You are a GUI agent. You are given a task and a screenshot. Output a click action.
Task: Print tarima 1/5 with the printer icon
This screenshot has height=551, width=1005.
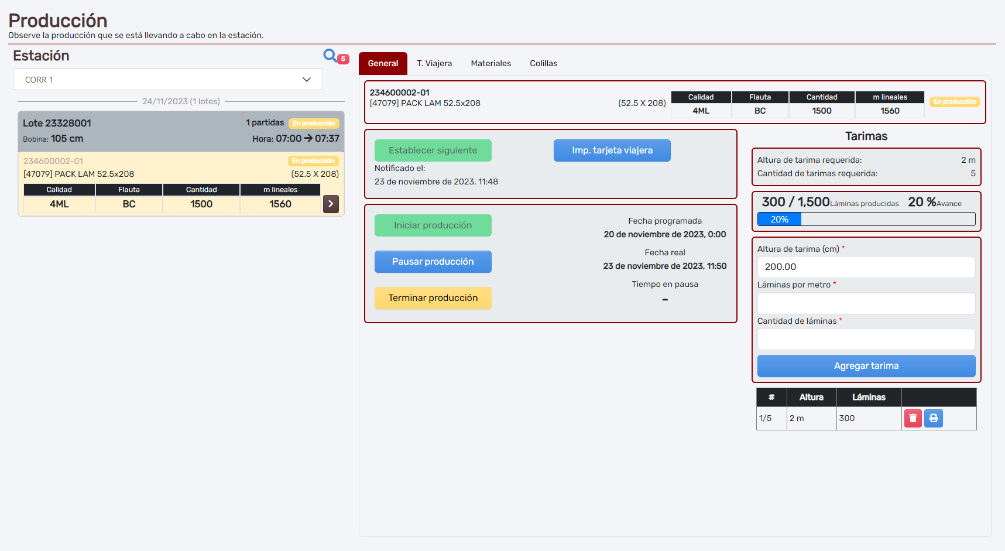point(934,418)
